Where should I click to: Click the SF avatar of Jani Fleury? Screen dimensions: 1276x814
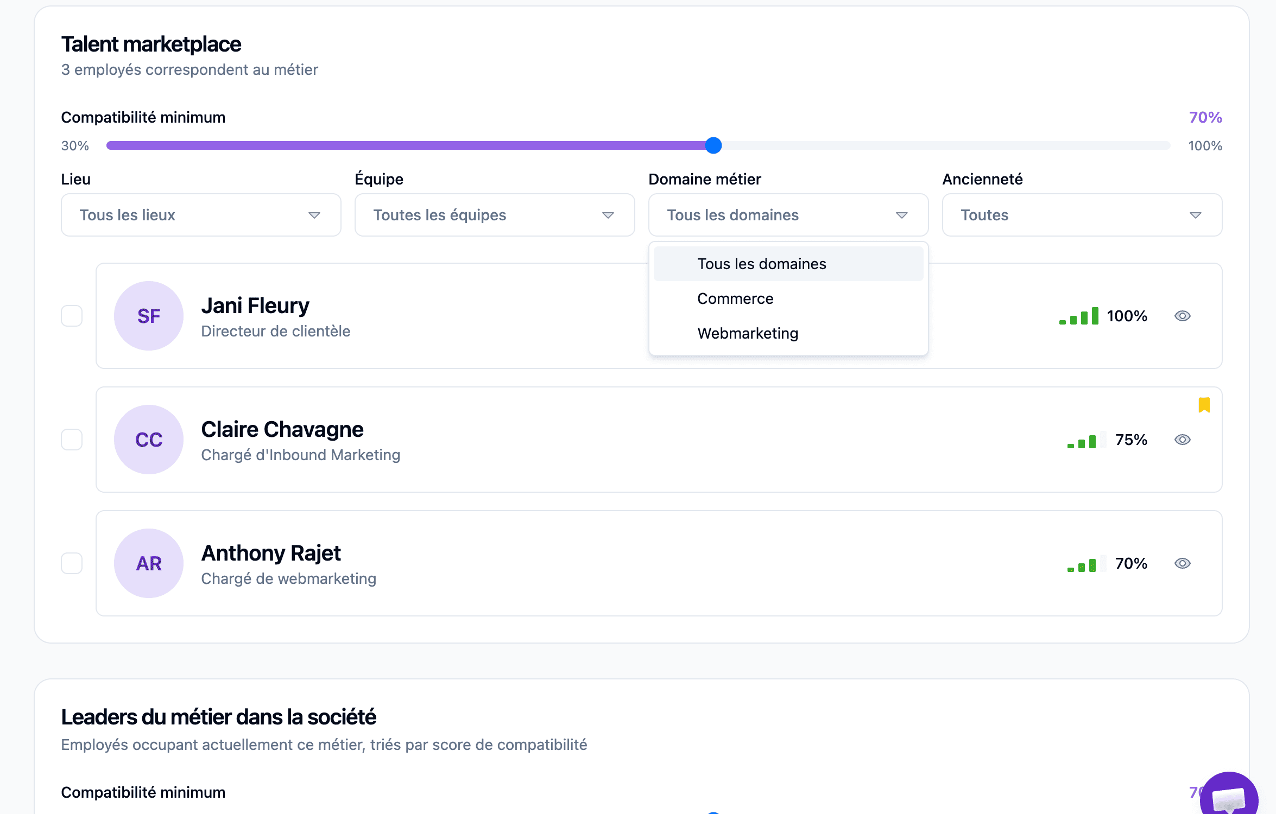coord(149,316)
